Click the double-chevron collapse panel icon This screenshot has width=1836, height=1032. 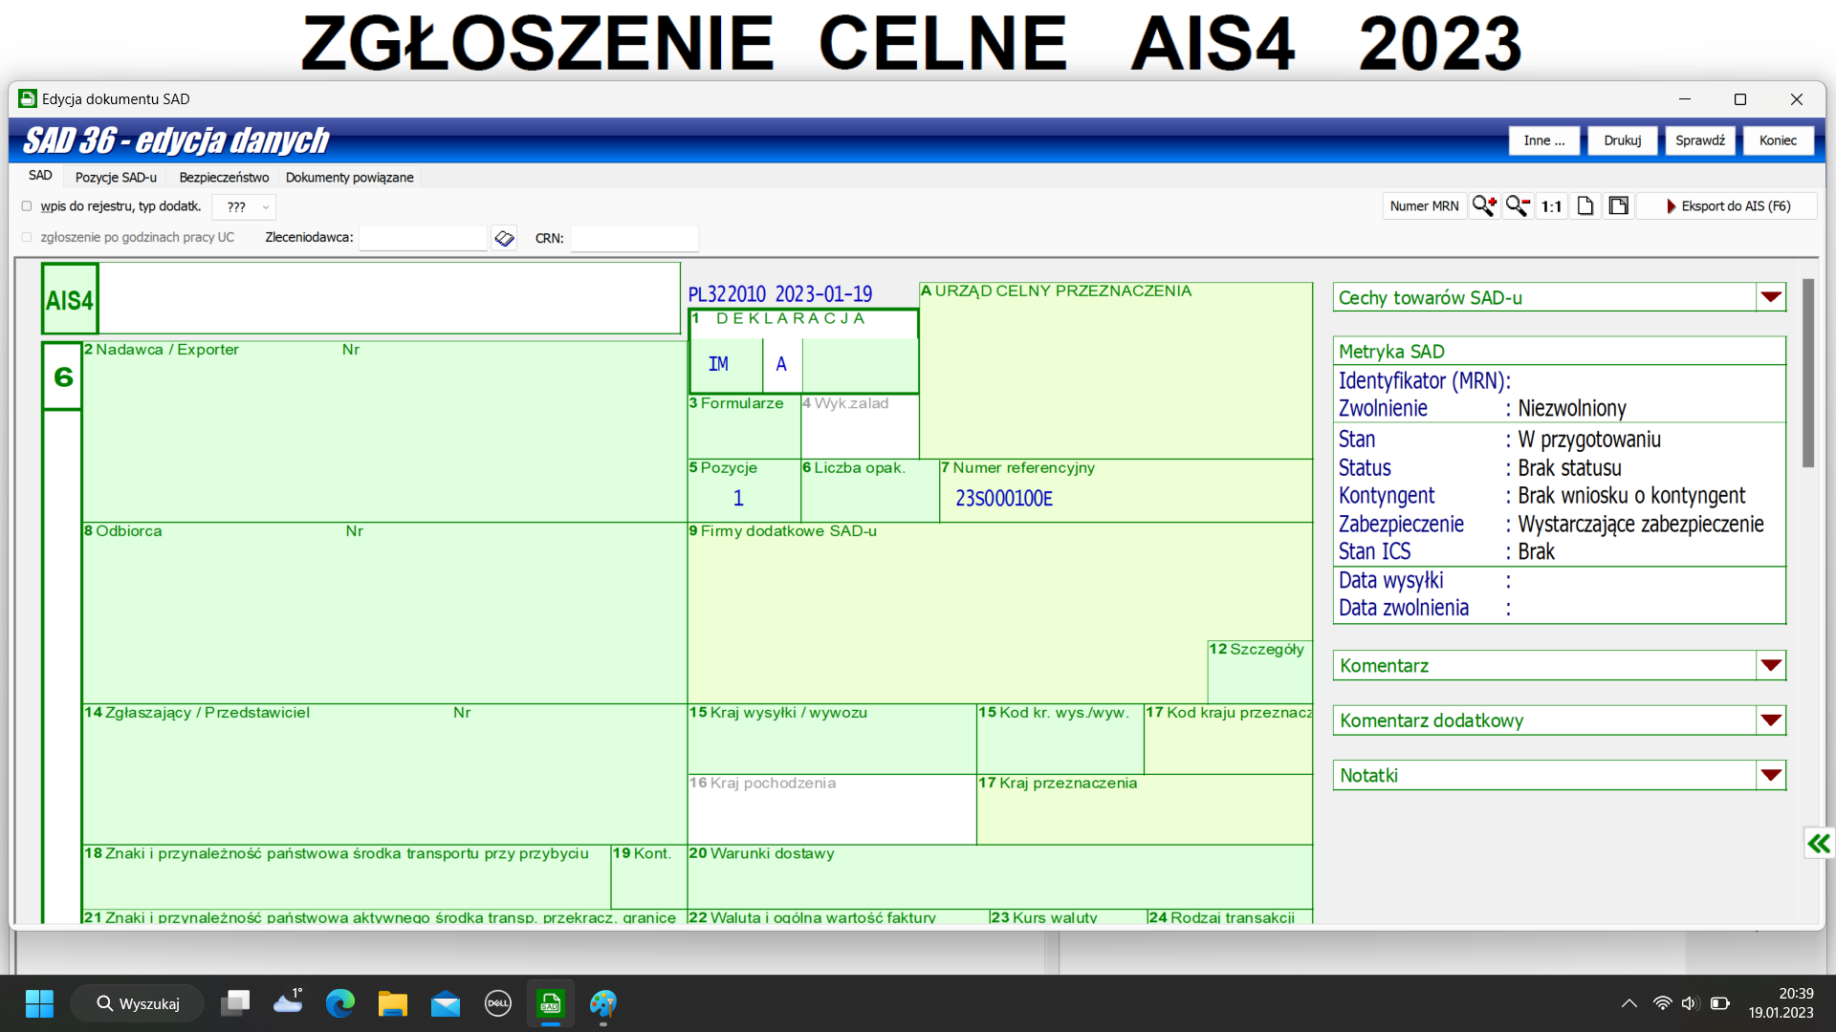pyautogui.click(x=1818, y=843)
